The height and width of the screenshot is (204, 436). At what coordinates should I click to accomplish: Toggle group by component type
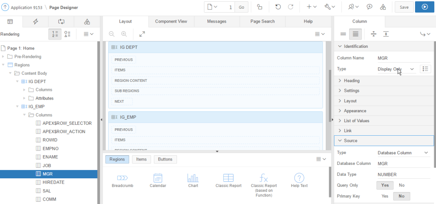(67, 34)
